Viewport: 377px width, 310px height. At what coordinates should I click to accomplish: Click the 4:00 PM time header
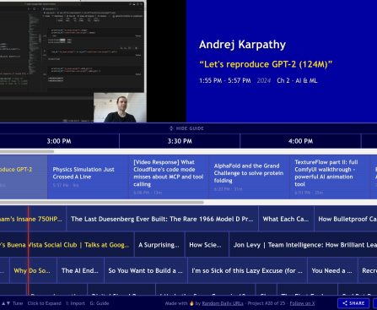(300, 141)
